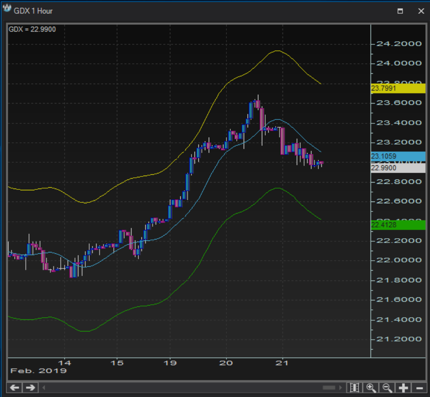Zoom in with the magnifier plus icon
430x397 pixels.
pos(371,388)
